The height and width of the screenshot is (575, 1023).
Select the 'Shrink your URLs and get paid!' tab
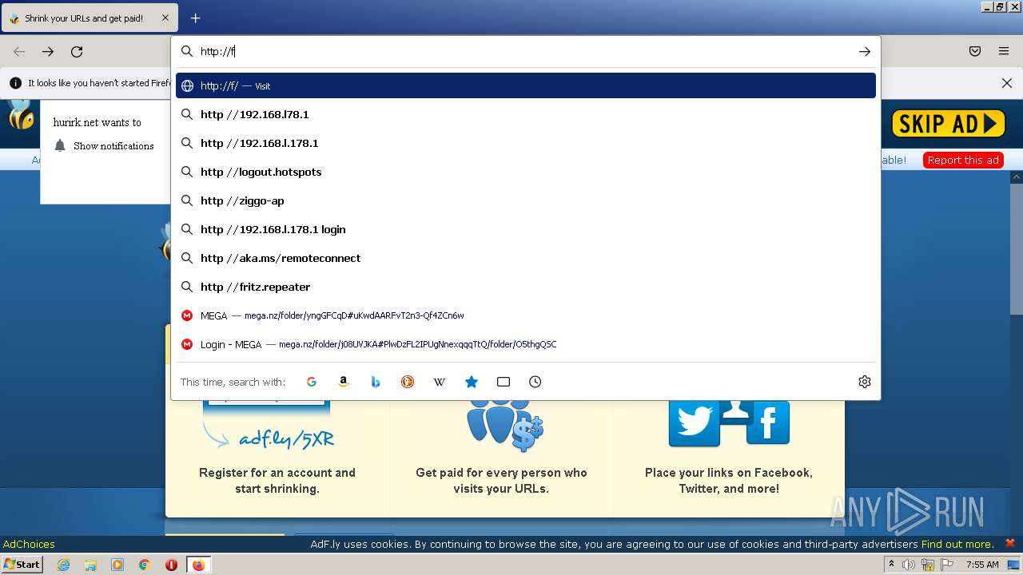click(90, 18)
